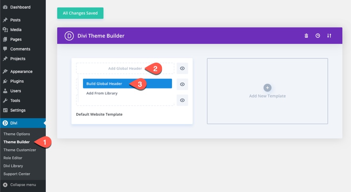351x192 pixels.
Task: Toggle global footer visibility eye
Action: click(x=182, y=100)
